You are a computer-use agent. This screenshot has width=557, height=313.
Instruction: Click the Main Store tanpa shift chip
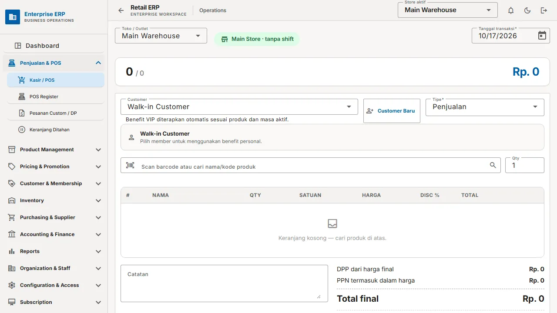[257, 39]
